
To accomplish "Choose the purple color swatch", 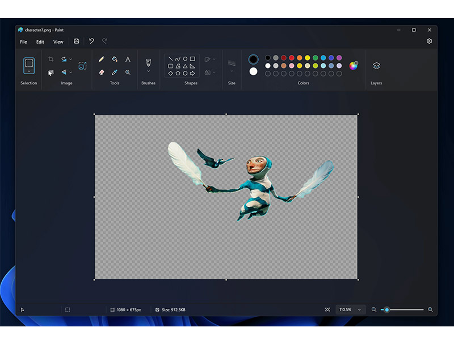I will tap(339, 58).
